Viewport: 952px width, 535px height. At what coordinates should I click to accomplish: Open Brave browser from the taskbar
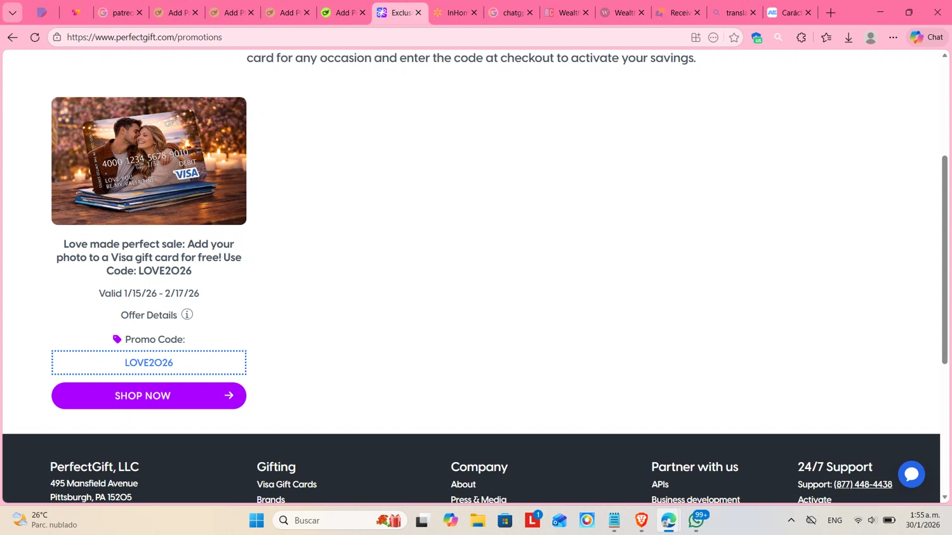coord(642,520)
